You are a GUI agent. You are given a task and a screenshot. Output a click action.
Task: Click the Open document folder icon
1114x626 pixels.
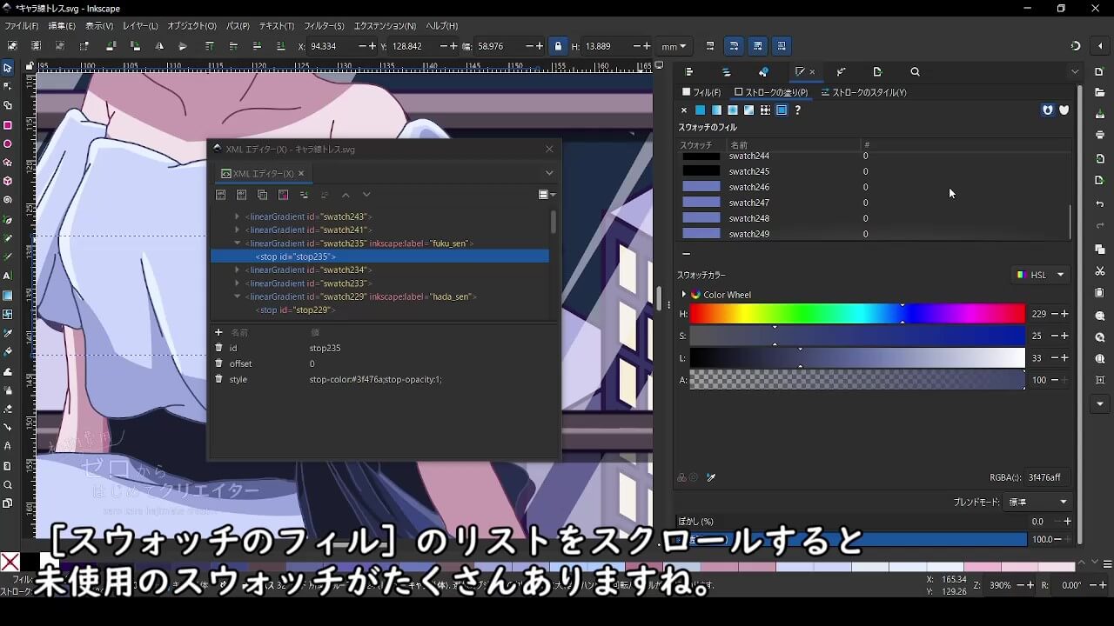(x=1100, y=91)
